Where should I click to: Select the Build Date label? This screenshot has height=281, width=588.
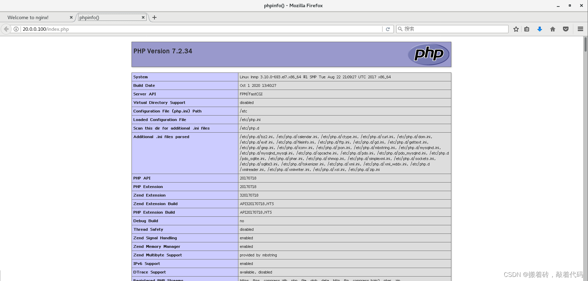point(144,85)
